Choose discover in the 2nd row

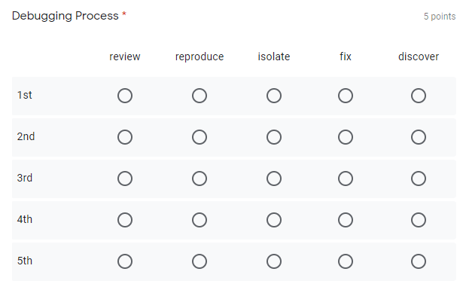tap(419, 137)
